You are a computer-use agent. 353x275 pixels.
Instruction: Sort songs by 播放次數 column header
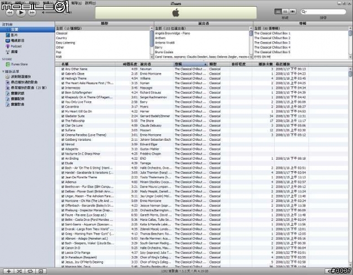click(263, 64)
